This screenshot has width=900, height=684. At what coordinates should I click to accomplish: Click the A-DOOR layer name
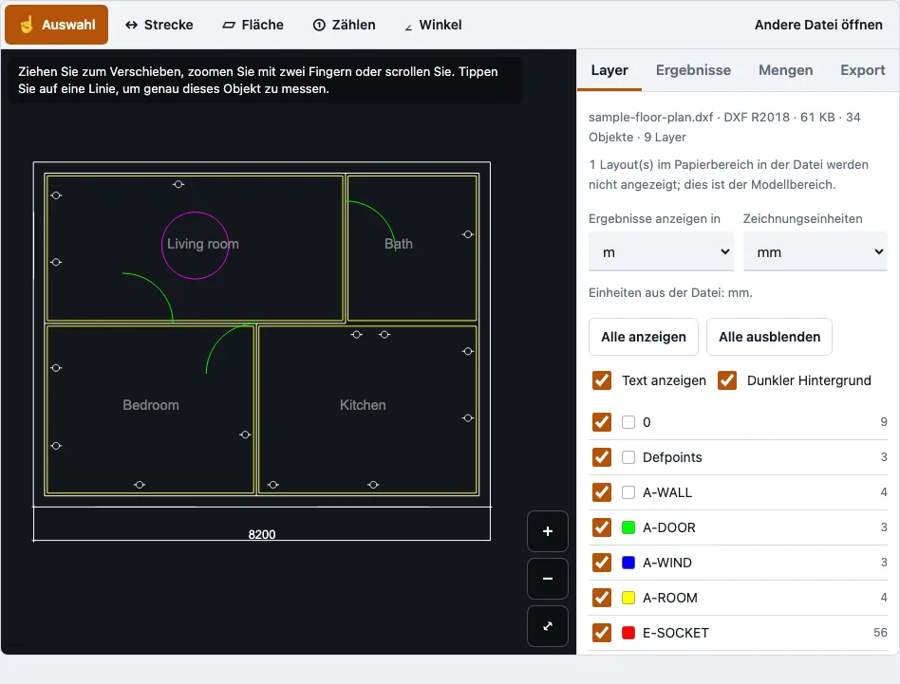click(668, 527)
